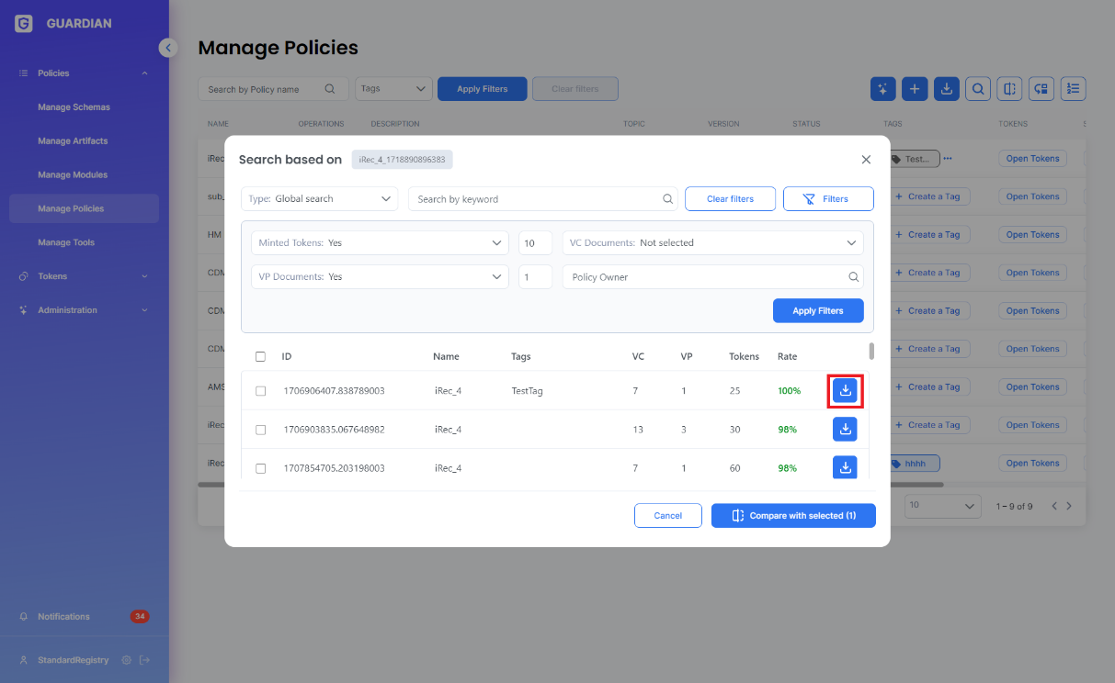Download the 1706906407.838789003 iRec_4 policy
Viewport: 1115px width, 683px height.
click(x=845, y=390)
